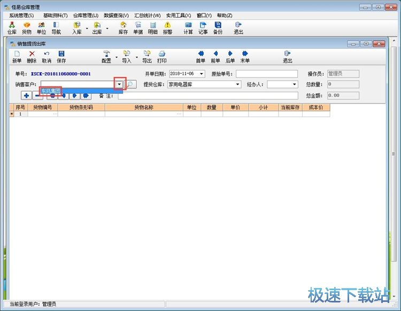Viewport: 401px width, 311px height.
Task: Open the 单据 documents toolbar icon
Action: [138, 28]
